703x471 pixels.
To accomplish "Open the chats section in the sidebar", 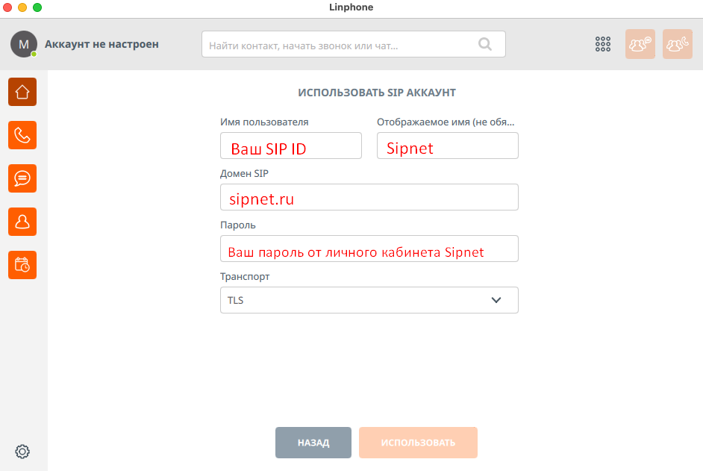I will click(22, 178).
